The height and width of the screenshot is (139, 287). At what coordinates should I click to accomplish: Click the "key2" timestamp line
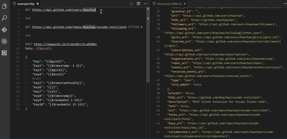[59, 66]
